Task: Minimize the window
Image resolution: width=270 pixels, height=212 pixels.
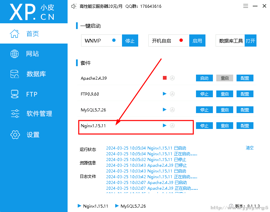Action: click(x=255, y=6)
